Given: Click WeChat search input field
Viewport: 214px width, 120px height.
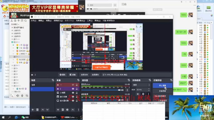Looking at the screenshot, I should (x=99, y=5).
